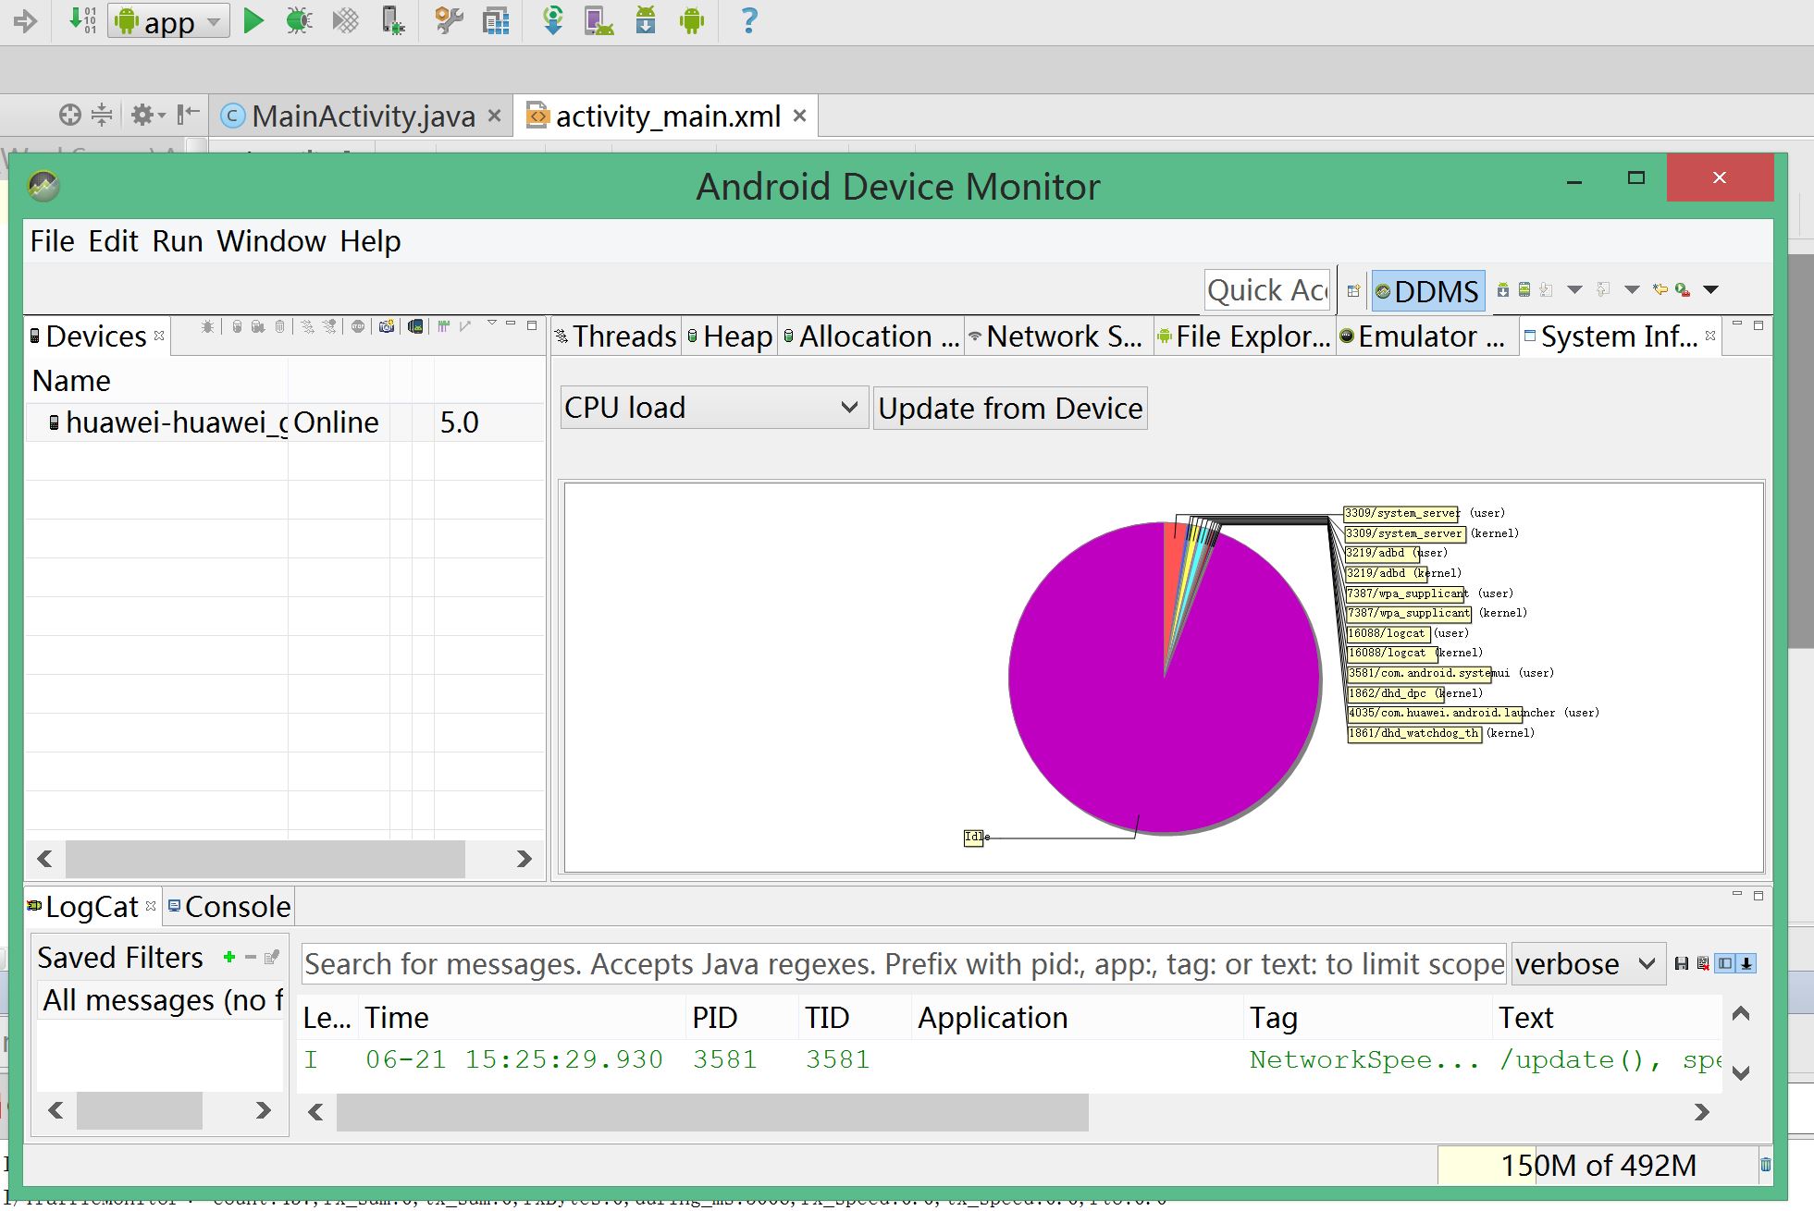Add a new LogCat filter with plus

coord(229,958)
